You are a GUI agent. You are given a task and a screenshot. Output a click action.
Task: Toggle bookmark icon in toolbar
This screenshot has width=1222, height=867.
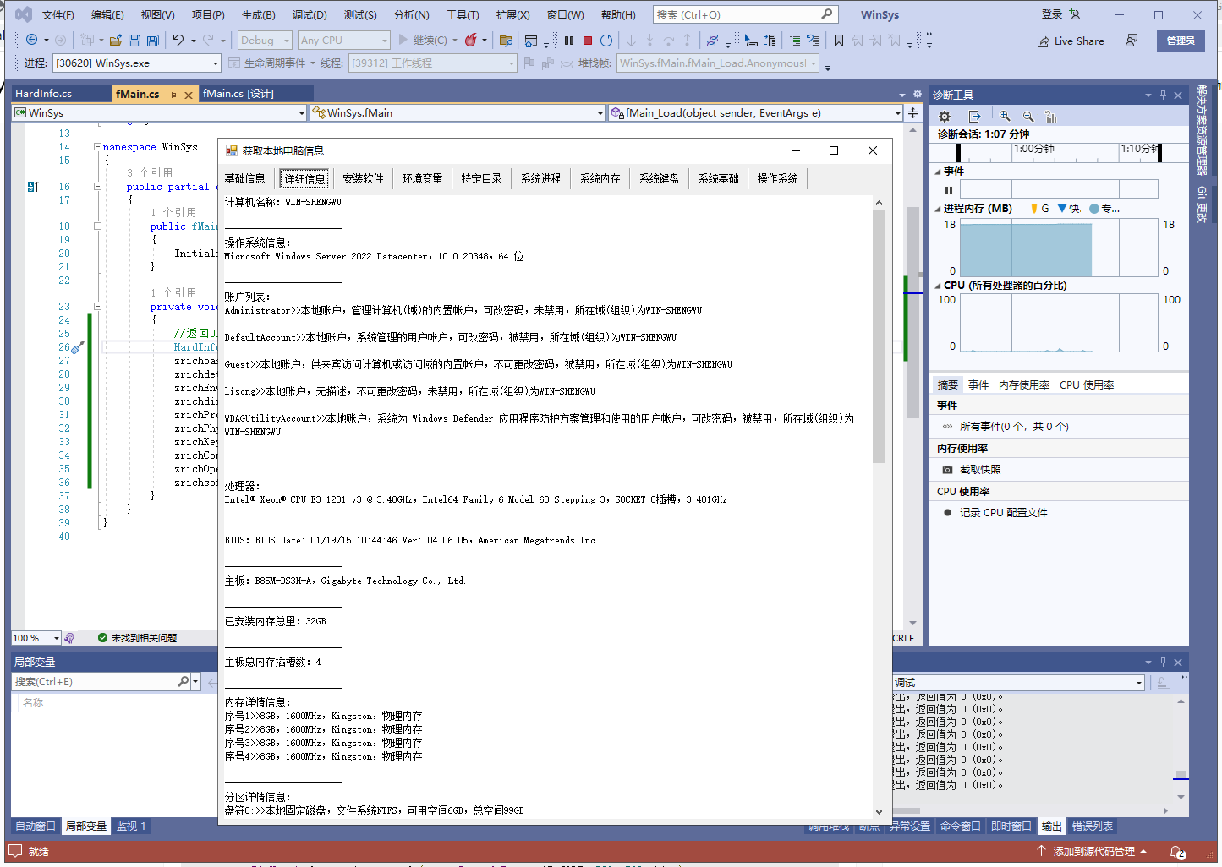coord(839,40)
